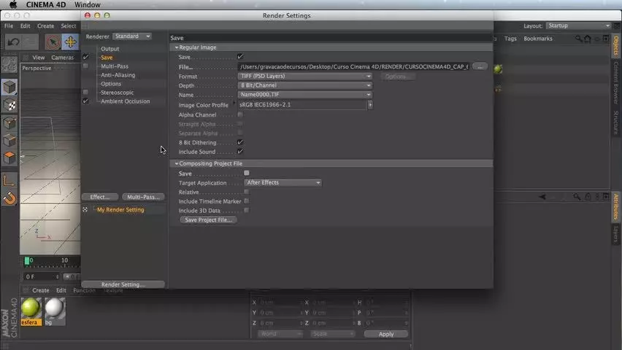Screen dimensions: 622x350
Task: Click the Undo arrow icon
Action: pyautogui.click(x=13, y=42)
